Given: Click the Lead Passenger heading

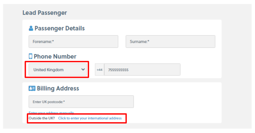Looking at the screenshot, I should coord(45,13).
